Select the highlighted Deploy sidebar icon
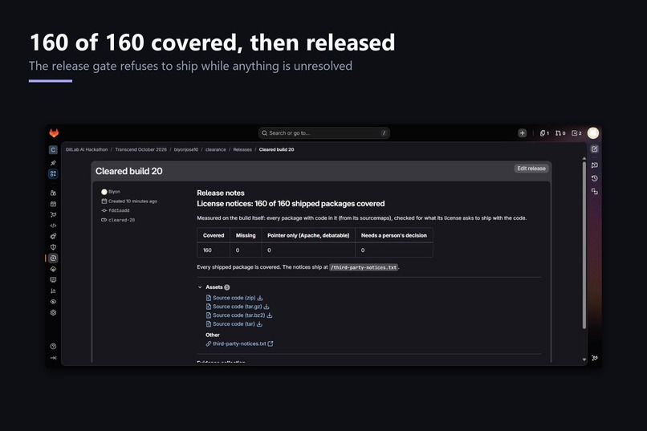Image resolution: width=647 pixels, height=431 pixels. click(53, 258)
